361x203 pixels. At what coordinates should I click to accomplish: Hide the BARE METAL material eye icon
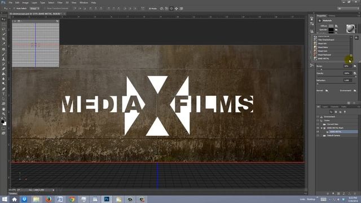pyautogui.click(x=318, y=131)
